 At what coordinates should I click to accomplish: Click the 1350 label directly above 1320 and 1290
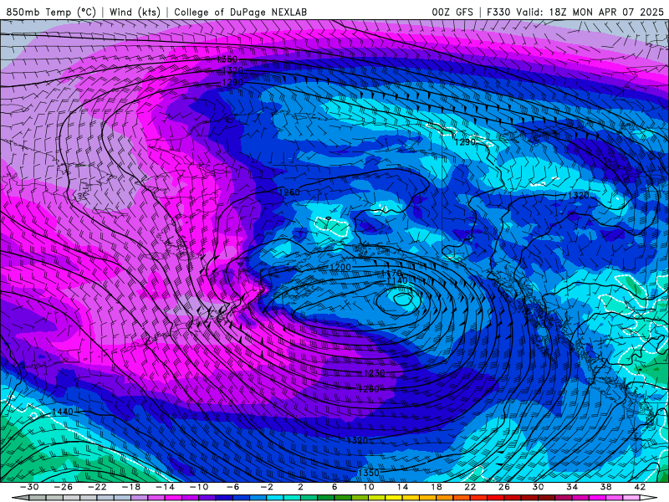point(227,59)
